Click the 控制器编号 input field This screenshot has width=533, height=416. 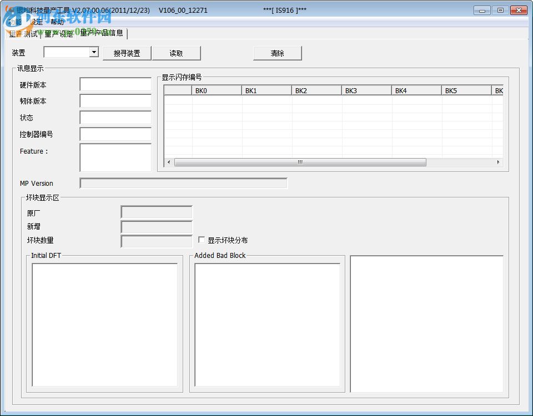[x=115, y=134]
